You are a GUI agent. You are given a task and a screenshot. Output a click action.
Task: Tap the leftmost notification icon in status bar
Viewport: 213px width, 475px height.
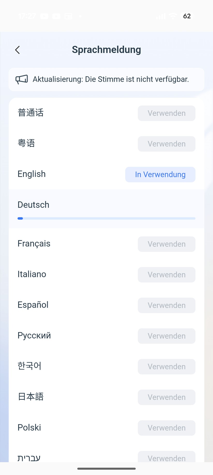coord(45,16)
